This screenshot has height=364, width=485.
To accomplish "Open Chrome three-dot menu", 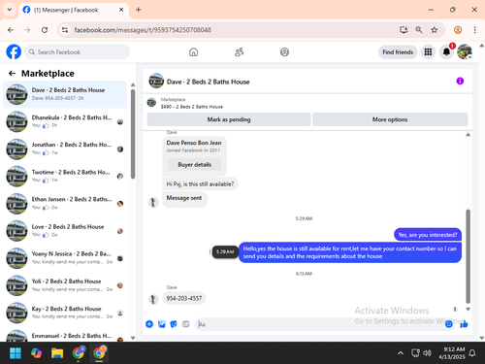I will point(474,30).
